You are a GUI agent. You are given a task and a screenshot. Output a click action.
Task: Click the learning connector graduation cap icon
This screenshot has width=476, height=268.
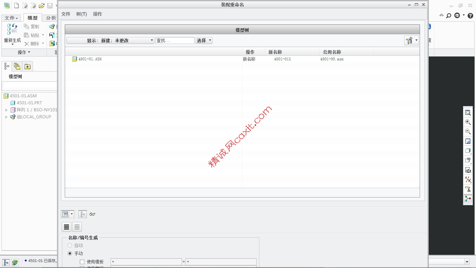pyautogui.click(x=457, y=15)
